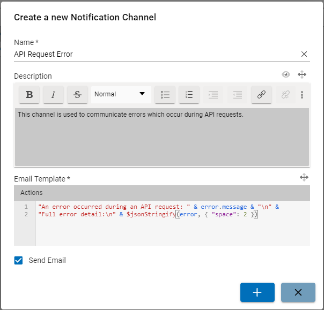Open the Normal text style dropdown

(120, 94)
